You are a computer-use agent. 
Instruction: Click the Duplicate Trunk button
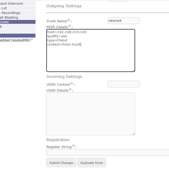[x=92, y=163]
